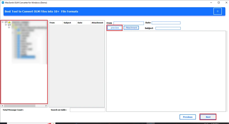Image resolution: width=229 pixels, height=124 pixels.
Task: Click the Attachment column header
Action: 98,23
